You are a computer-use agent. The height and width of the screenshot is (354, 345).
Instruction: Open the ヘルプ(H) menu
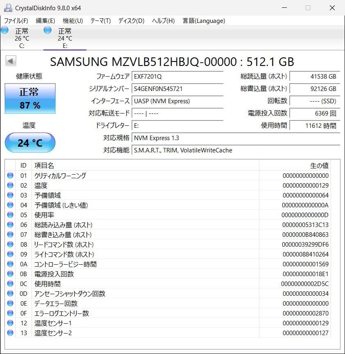point(163,21)
